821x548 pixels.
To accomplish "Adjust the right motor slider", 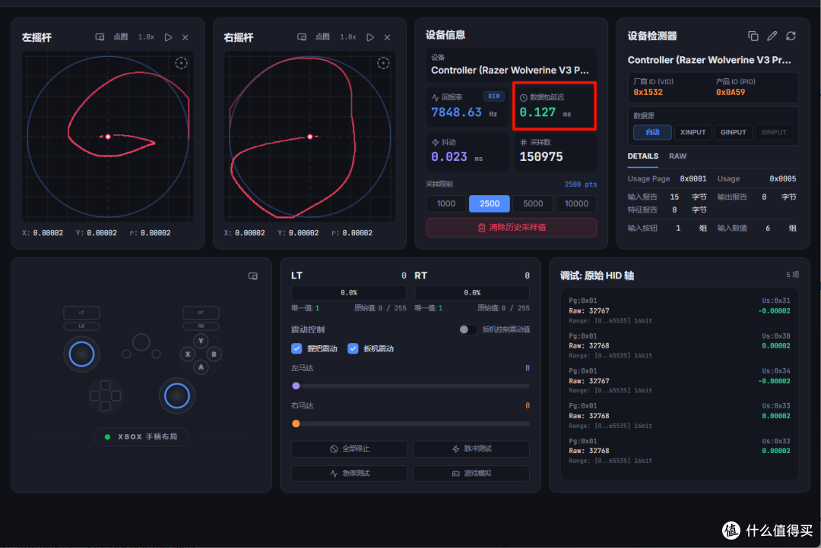I will pyautogui.click(x=410, y=424).
